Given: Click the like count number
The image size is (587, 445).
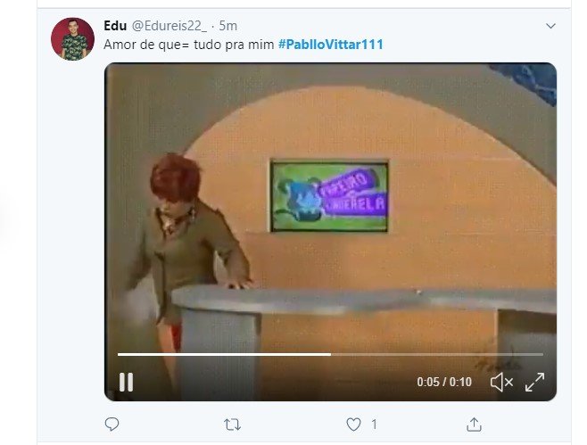Looking at the screenshot, I should 374,424.
